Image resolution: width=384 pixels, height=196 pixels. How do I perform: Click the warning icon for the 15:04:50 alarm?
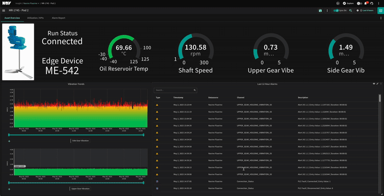(x=157, y=119)
